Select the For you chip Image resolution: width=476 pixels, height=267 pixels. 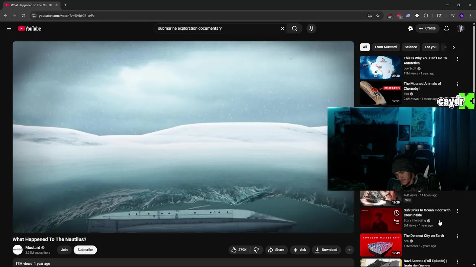pyautogui.click(x=431, y=47)
